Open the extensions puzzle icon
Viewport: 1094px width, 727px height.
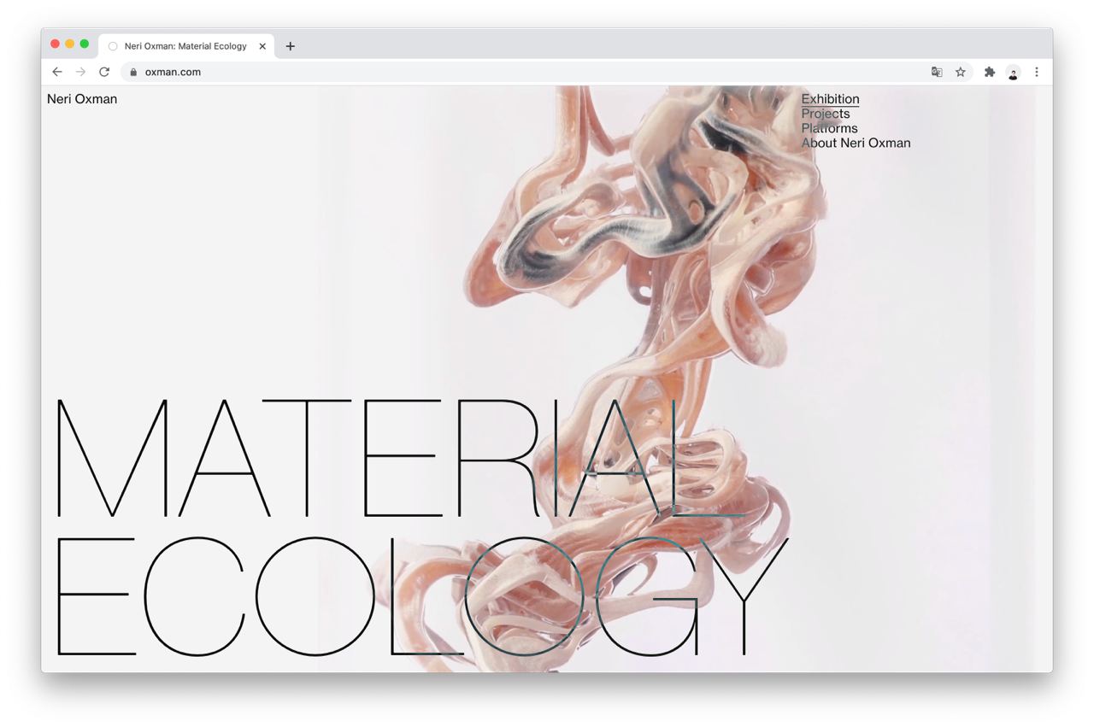coord(990,72)
